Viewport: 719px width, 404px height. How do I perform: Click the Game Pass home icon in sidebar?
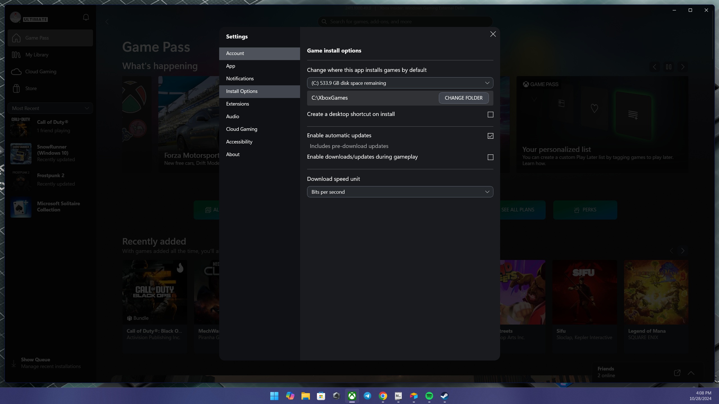(16, 38)
